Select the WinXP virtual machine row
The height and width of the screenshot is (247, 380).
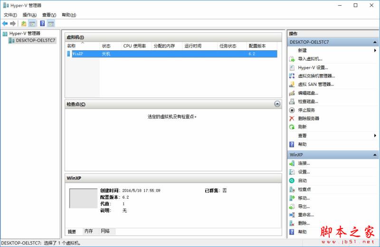[x=172, y=54]
